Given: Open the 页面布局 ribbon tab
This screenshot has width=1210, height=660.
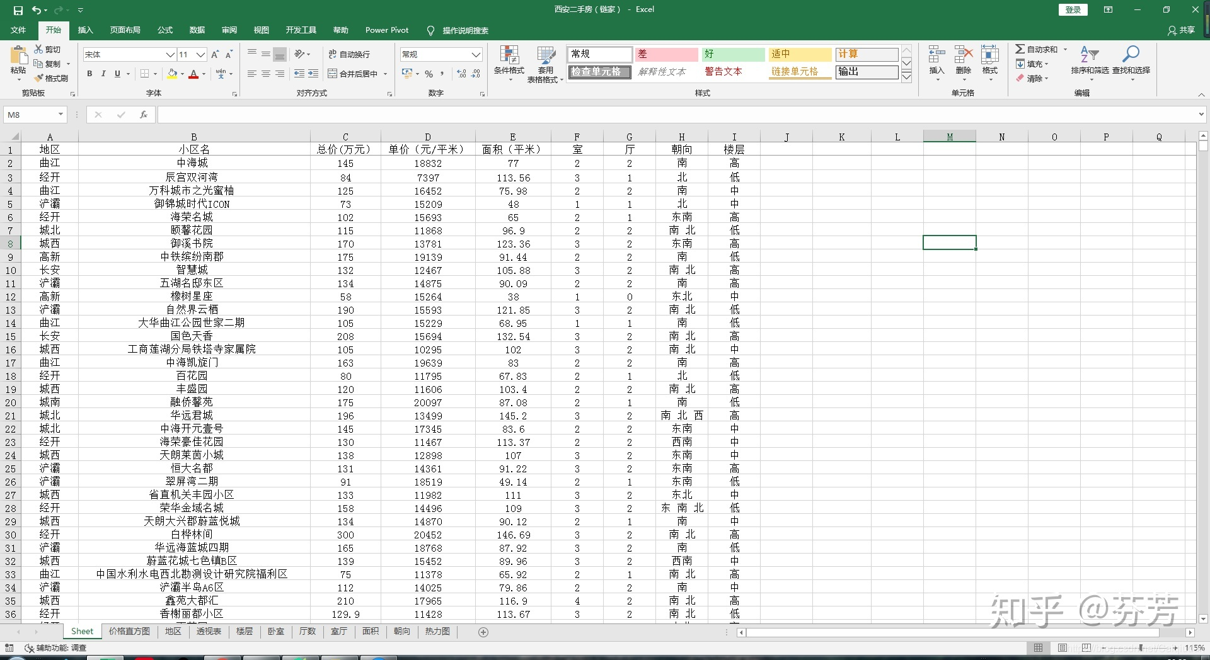Looking at the screenshot, I should (125, 30).
